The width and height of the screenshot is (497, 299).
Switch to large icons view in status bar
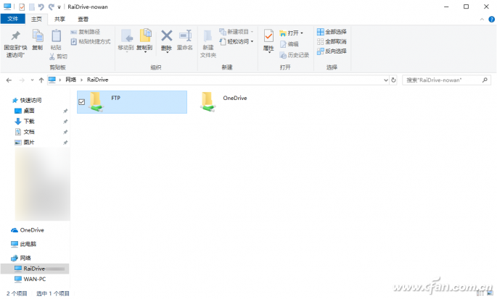tap(490, 293)
